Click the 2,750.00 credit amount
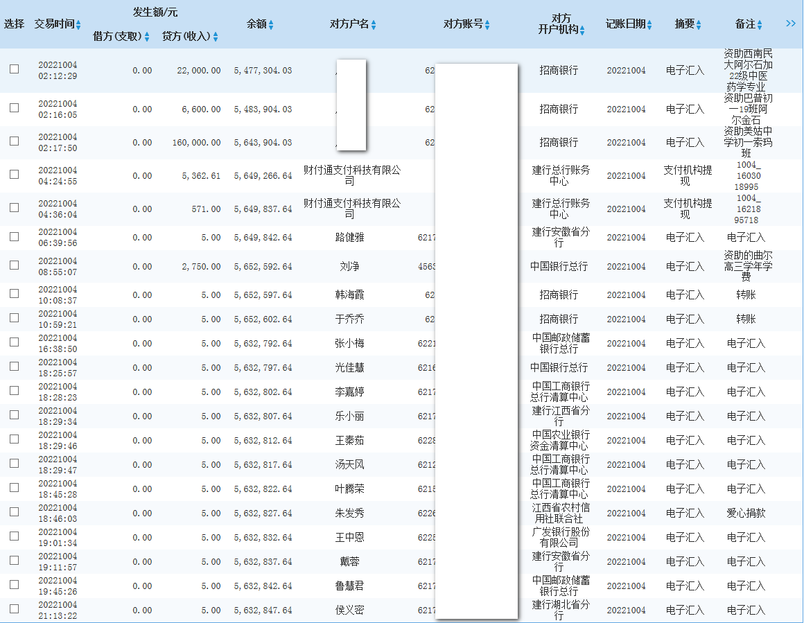This screenshot has width=804, height=623. tap(202, 267)
